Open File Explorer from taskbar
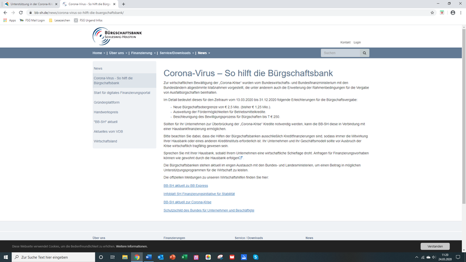 (x=125, y=257)
